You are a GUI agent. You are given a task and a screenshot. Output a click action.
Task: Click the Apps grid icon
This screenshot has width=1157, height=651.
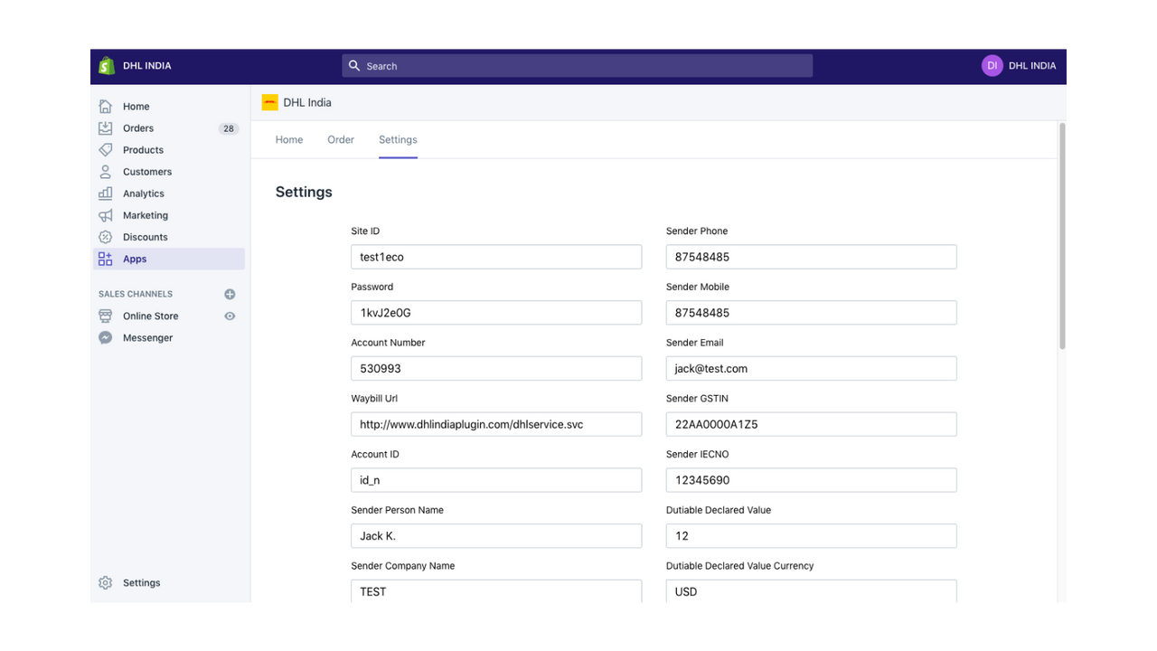pos(106,259)
